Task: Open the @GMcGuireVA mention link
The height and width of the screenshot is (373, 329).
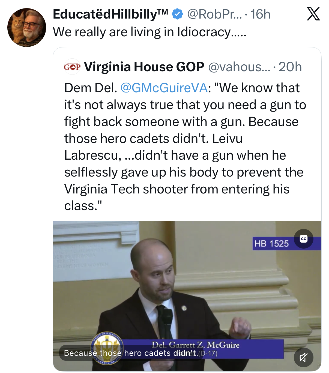Action: click(164, 88)
